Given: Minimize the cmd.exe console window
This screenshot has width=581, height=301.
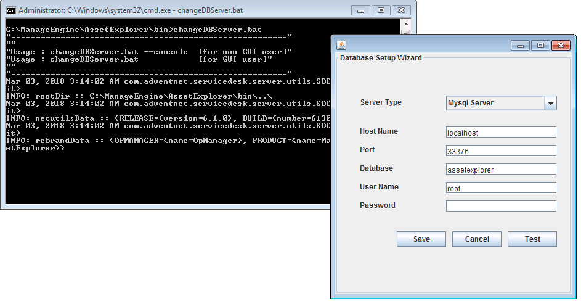Looking at the screenshot, I should [360, 10].
